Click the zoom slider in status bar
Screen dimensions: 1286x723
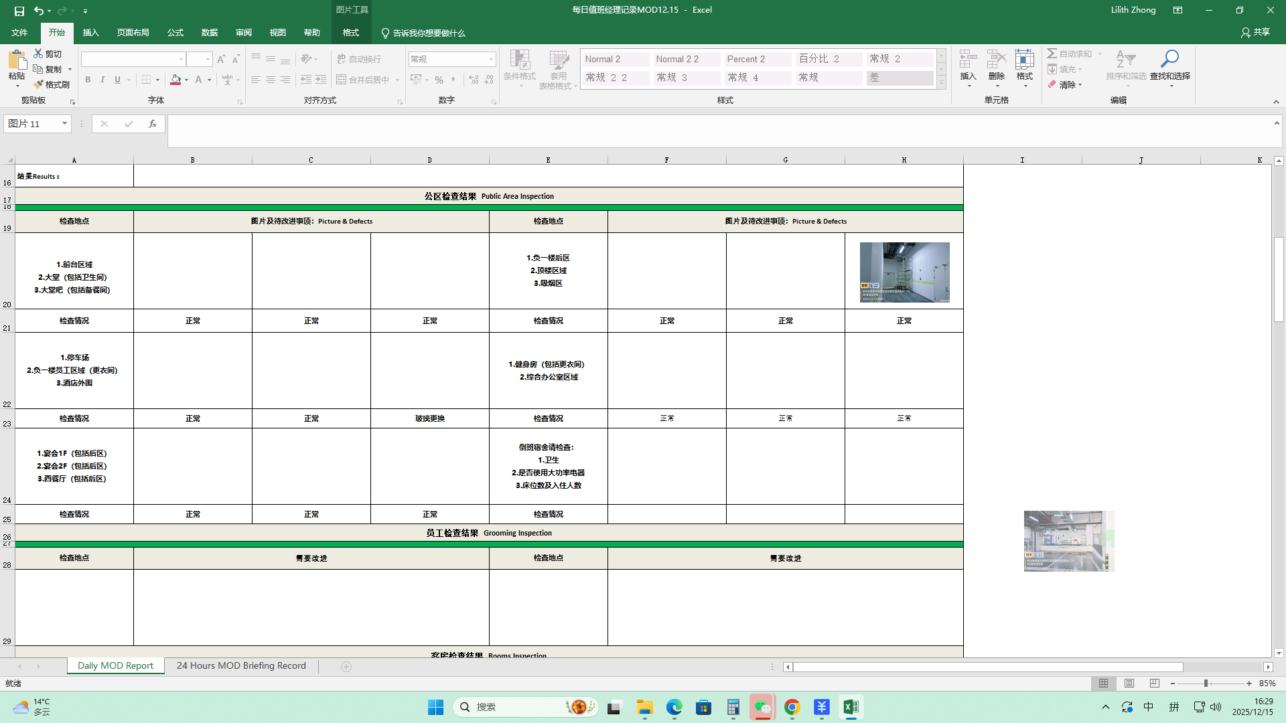pos(1206,684)
